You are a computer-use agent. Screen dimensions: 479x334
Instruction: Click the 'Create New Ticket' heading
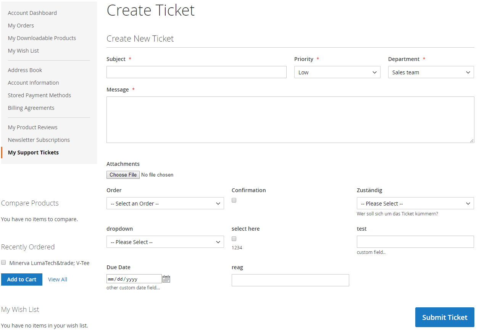coord(140,39)
